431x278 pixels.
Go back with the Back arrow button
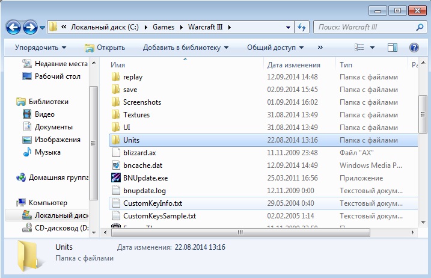click(13, 28)
